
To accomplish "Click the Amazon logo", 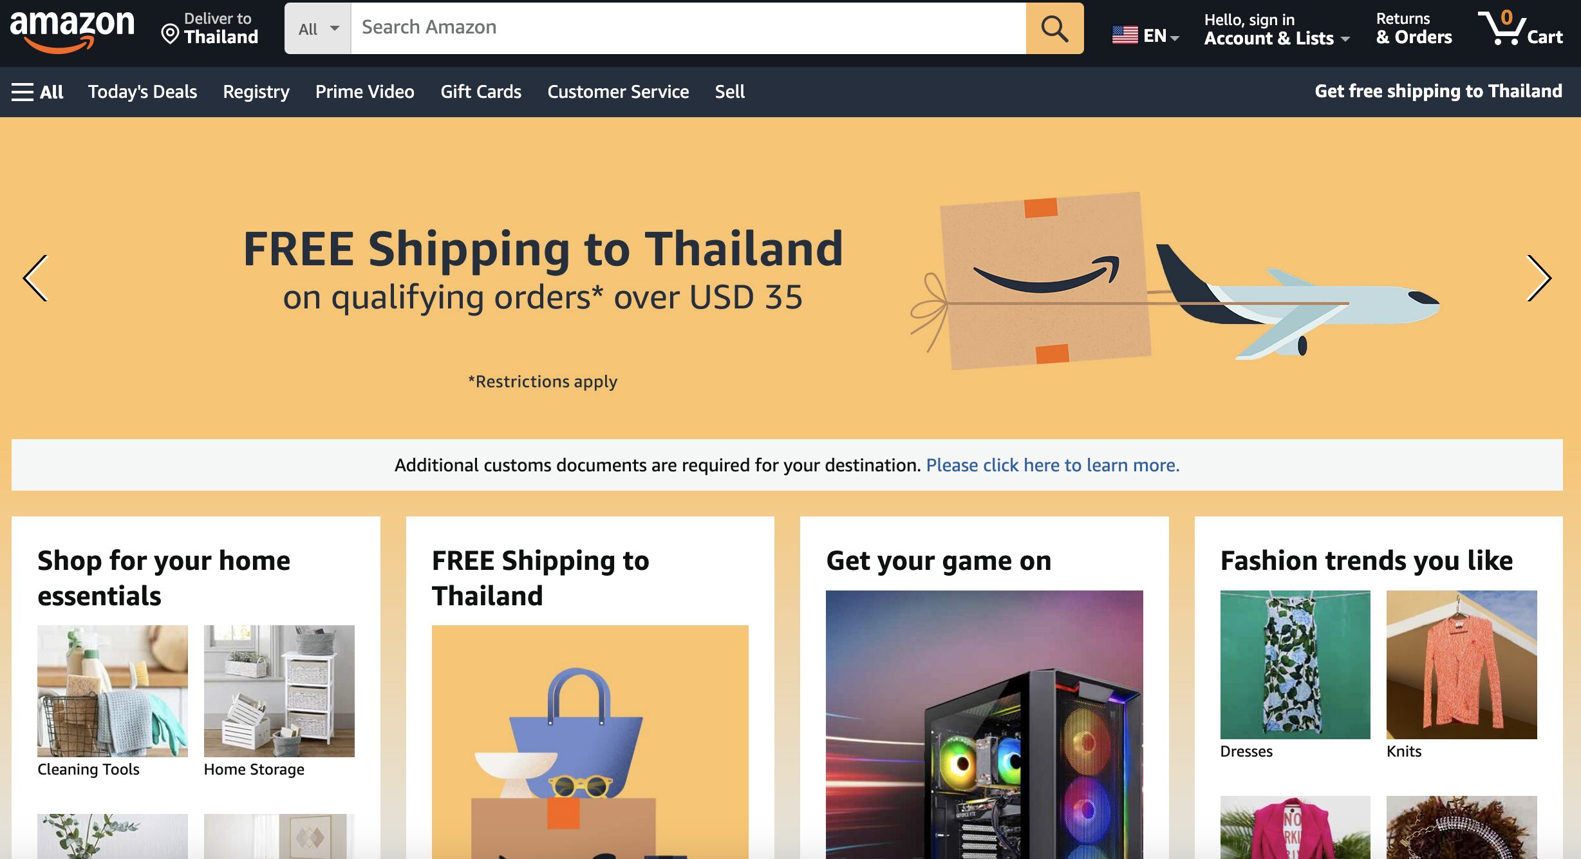I will coord(72,30).
